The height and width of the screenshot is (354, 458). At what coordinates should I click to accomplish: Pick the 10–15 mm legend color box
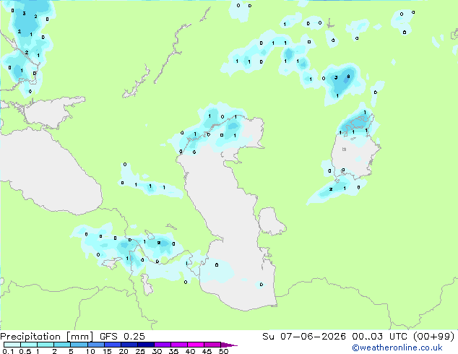point(95,345)
